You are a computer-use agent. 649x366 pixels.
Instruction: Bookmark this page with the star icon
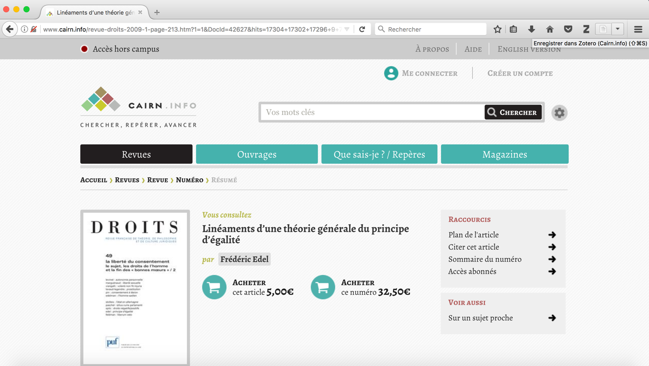pos(497,29)
